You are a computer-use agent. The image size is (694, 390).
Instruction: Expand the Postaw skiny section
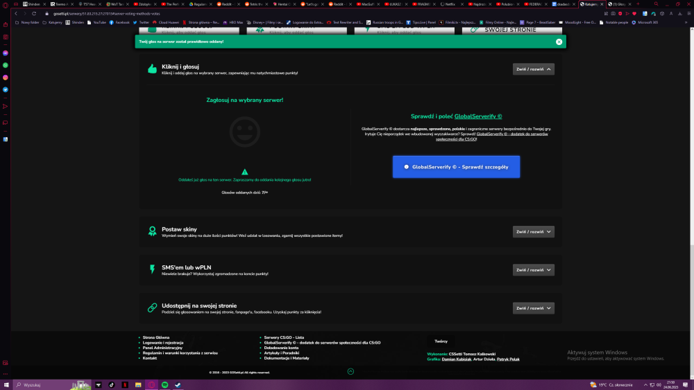[x=533, y=231]
